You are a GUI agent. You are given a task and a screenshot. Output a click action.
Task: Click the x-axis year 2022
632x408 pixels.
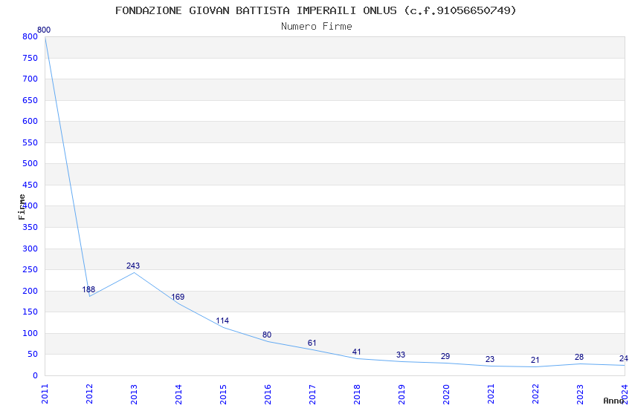click(535, 394)
